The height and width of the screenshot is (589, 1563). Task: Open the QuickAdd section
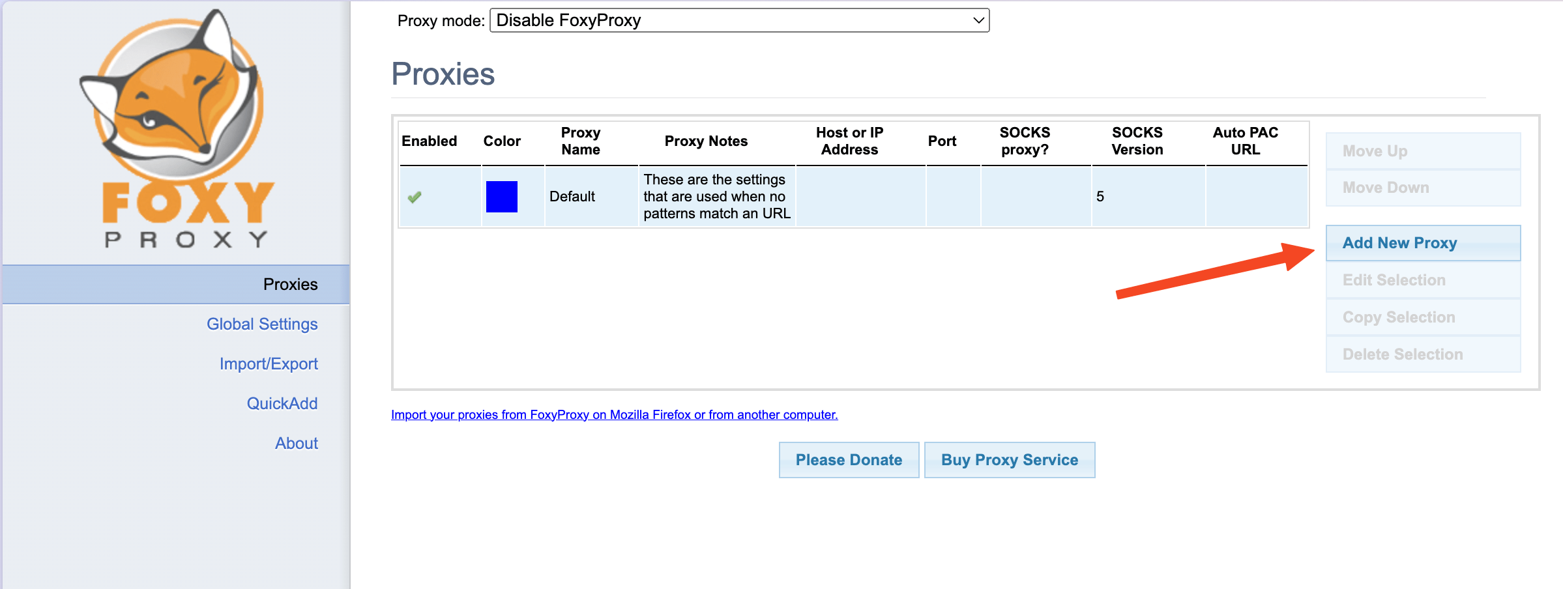282,403
